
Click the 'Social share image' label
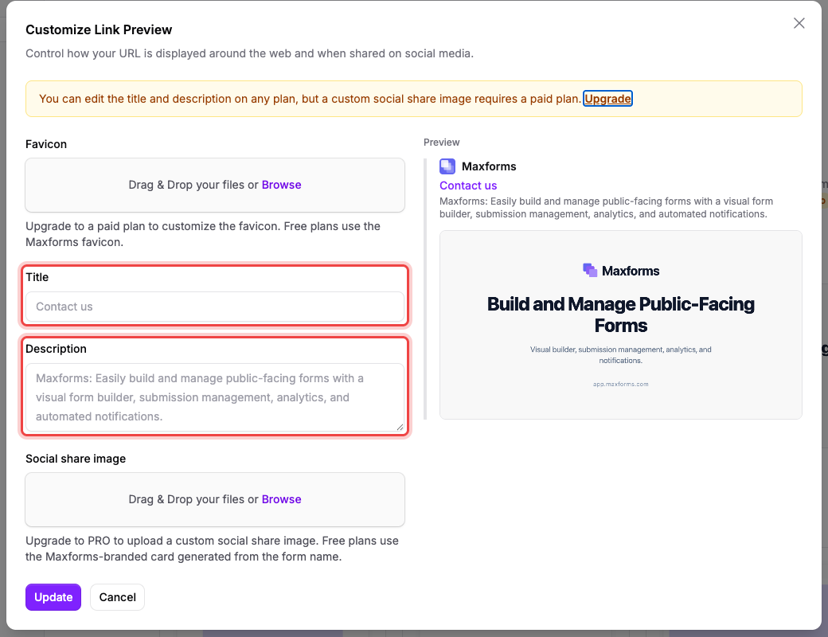[76, 459]
